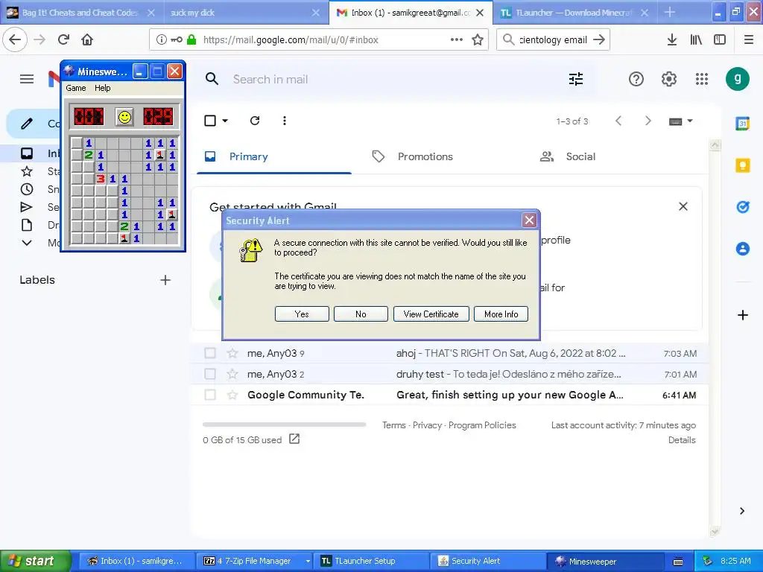Click More Info in Security Alert
763x572 pixels.
501,314
